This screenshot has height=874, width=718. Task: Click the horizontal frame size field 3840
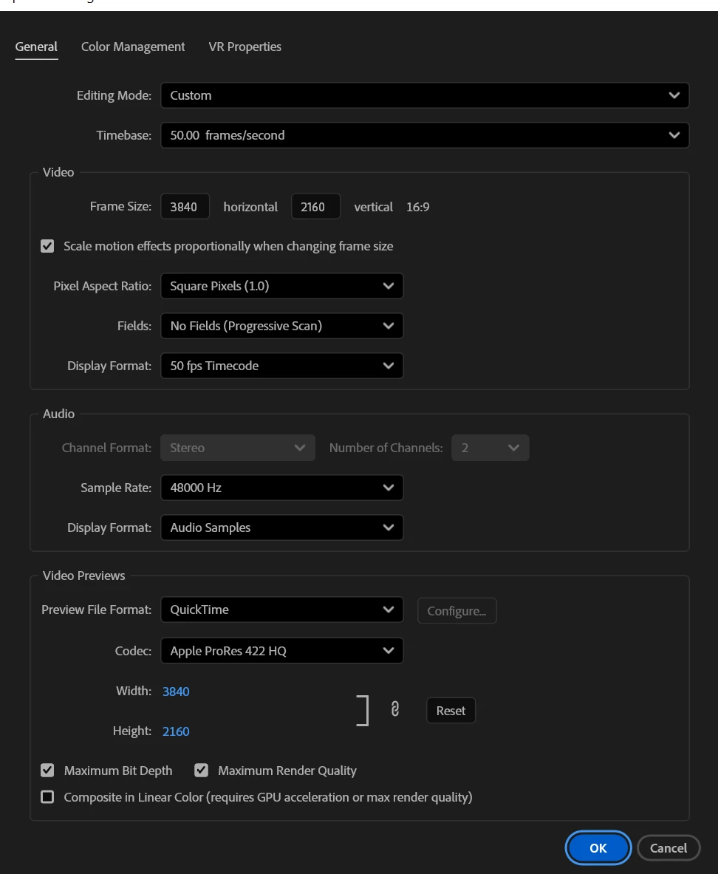point(185,207)
